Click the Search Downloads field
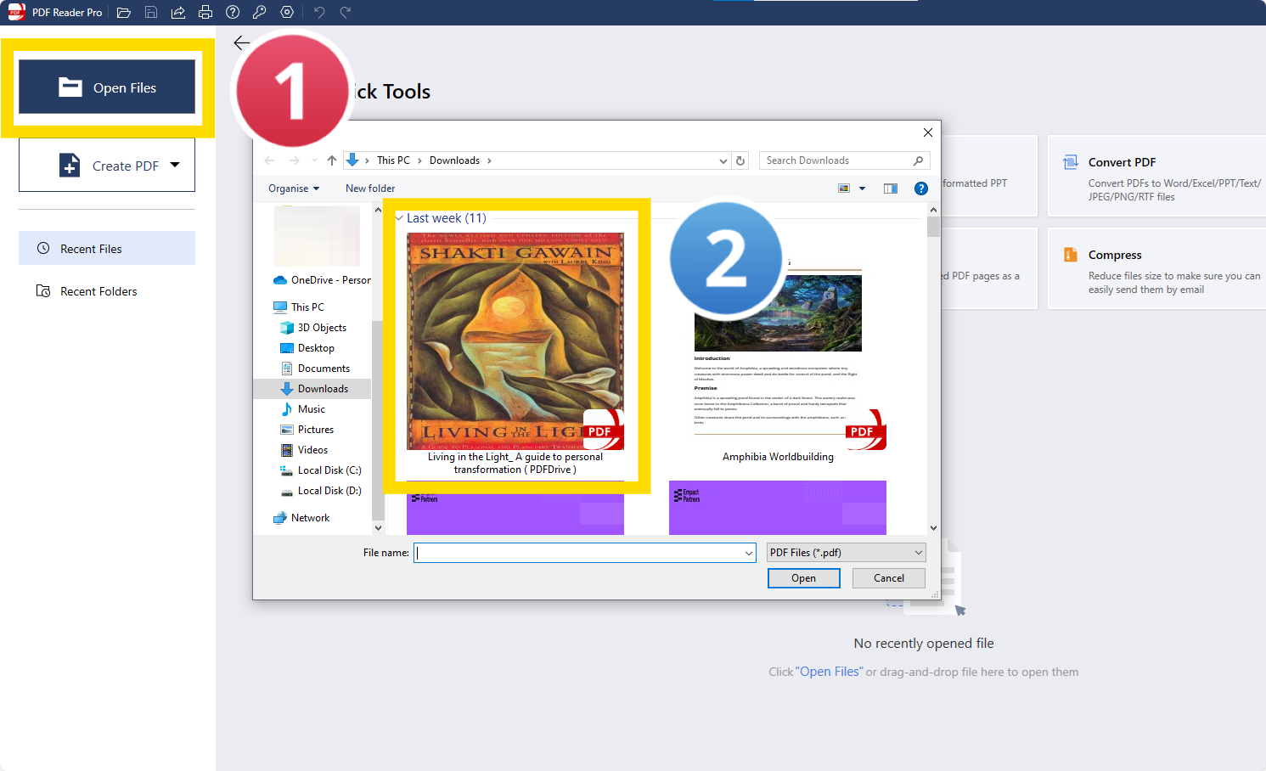The width and height of the screenshot is (1266, 771). 844,160
